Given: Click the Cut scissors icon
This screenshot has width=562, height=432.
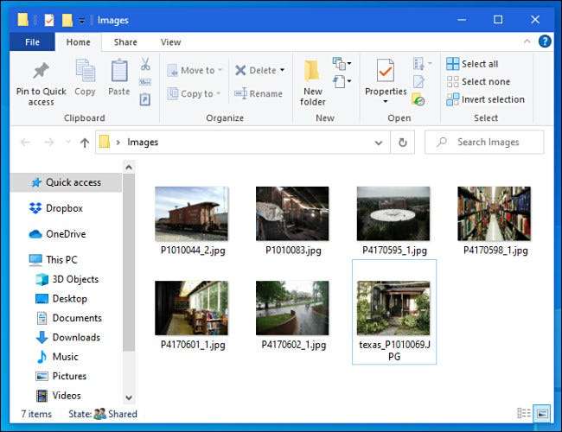Looking at the screenshot, I should click(145, 64).
